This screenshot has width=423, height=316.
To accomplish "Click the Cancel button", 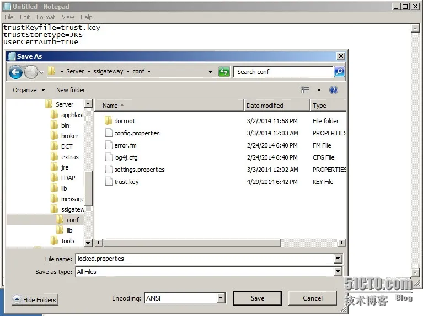I will [312, 298].
